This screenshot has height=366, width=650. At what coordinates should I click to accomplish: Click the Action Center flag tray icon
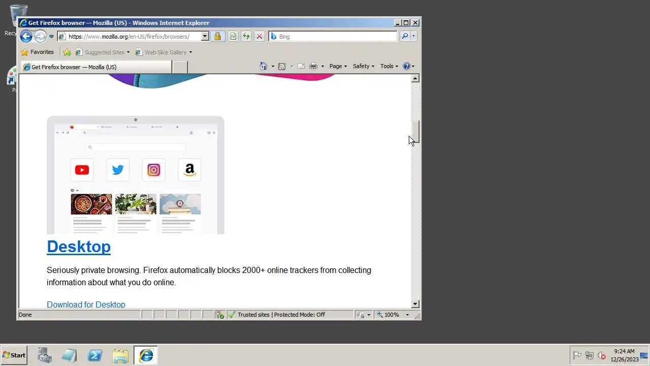click(x=577, y=355)
